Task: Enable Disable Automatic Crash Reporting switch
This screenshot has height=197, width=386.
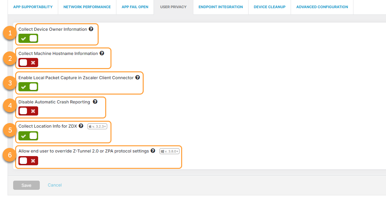Action: [x=28, y=111]
